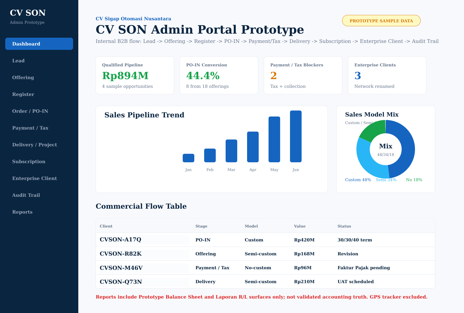Click the Rp894M pipeline figure
This screenshot has height=313, width=464.
125,76
